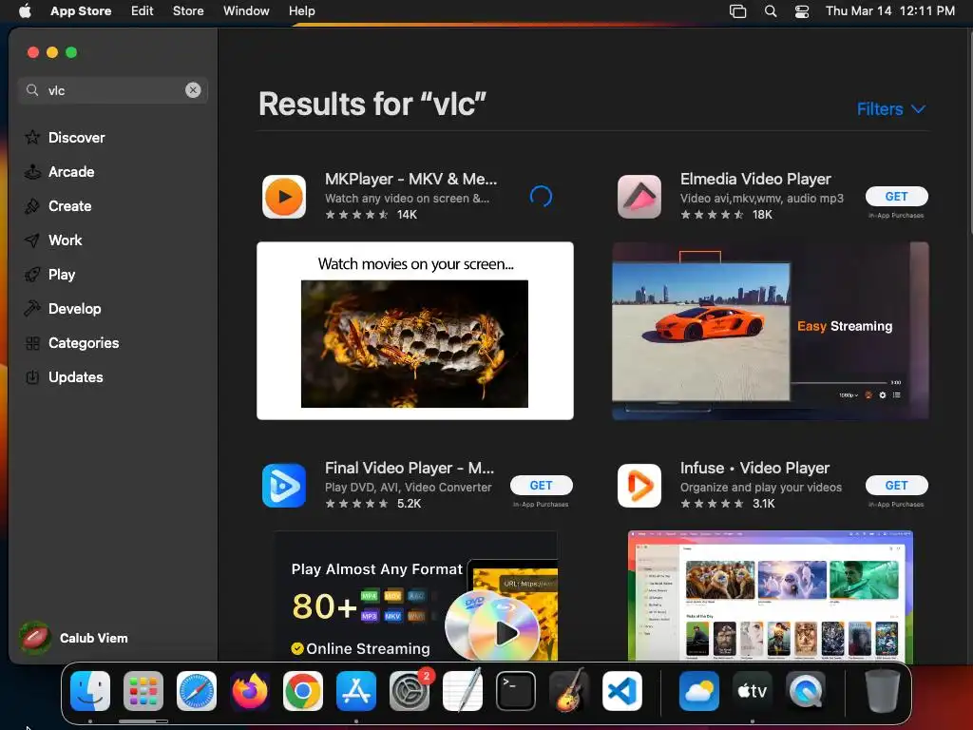Get Elmedia Video Player
Screen dimensions: 973x730
coord(896,196)
